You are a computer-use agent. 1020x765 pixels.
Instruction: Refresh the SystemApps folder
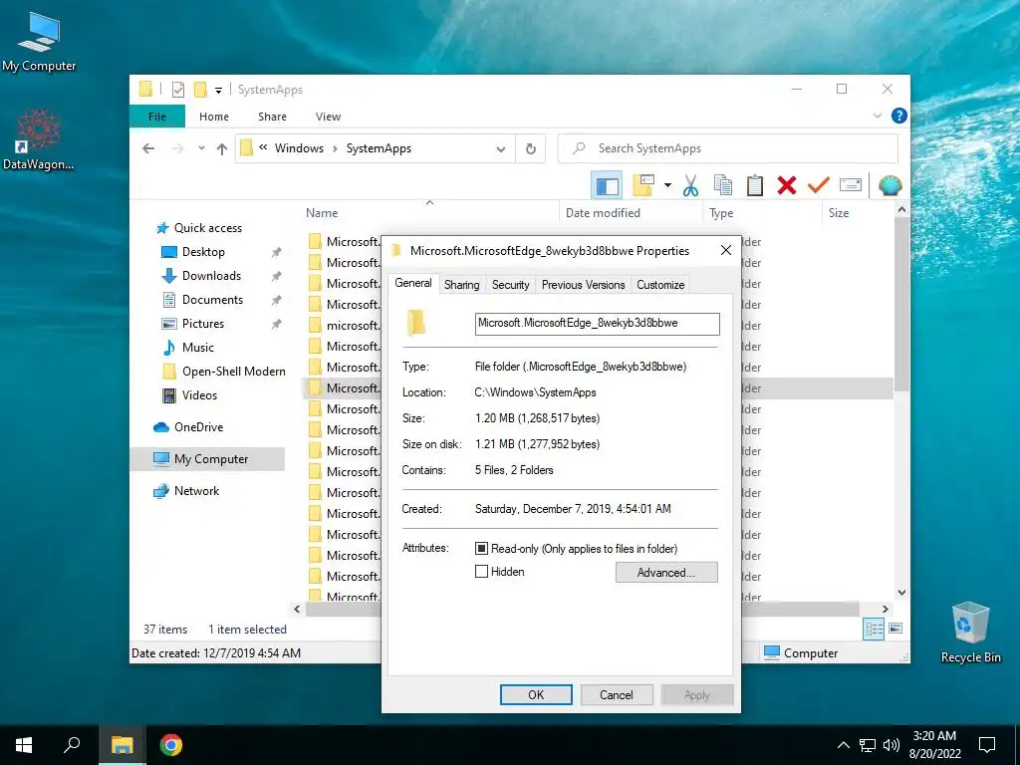pos(531,149)
